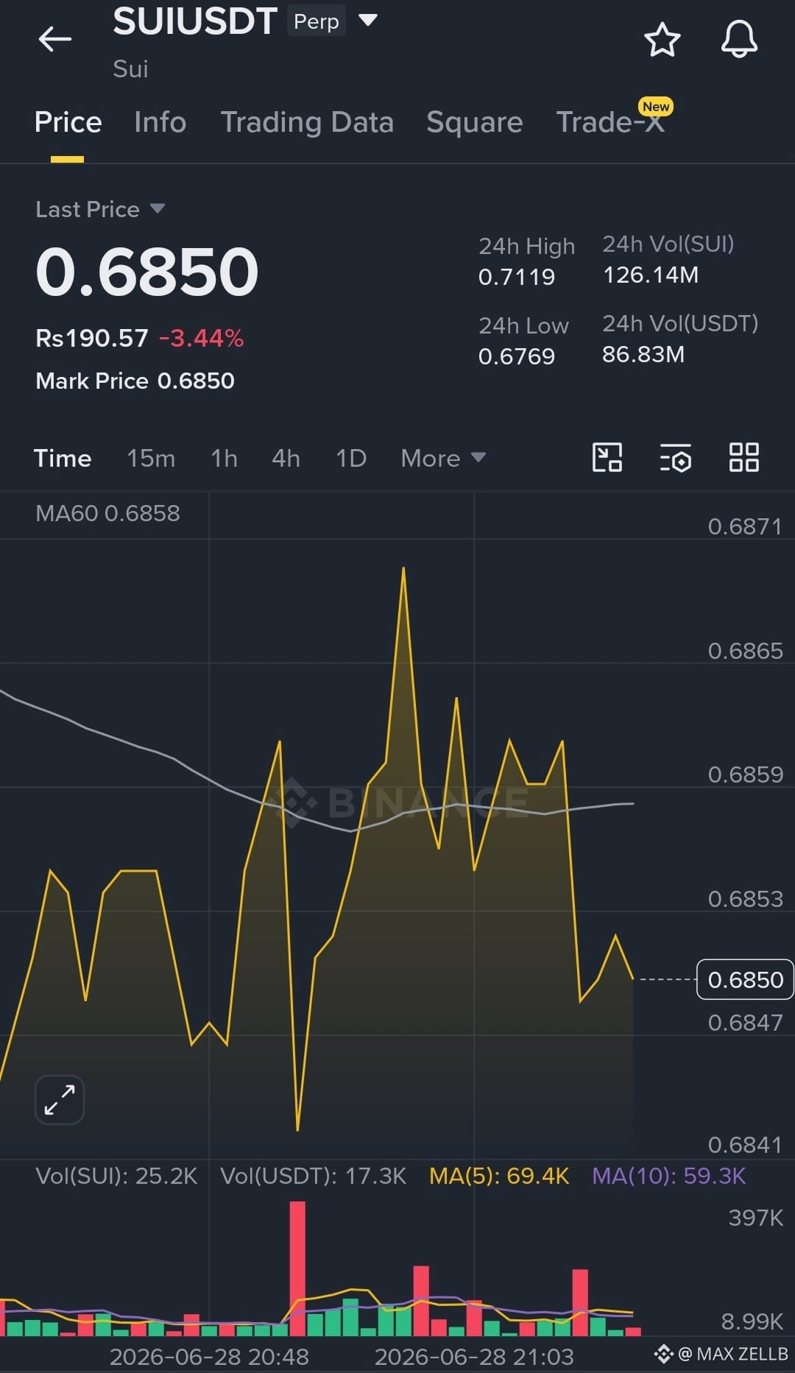Open the Trade-X tab
Viewport: 795px width, 1373px height.
click(x=610, y=122)
